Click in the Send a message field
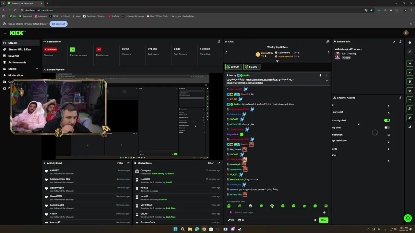 pos(277,213)
